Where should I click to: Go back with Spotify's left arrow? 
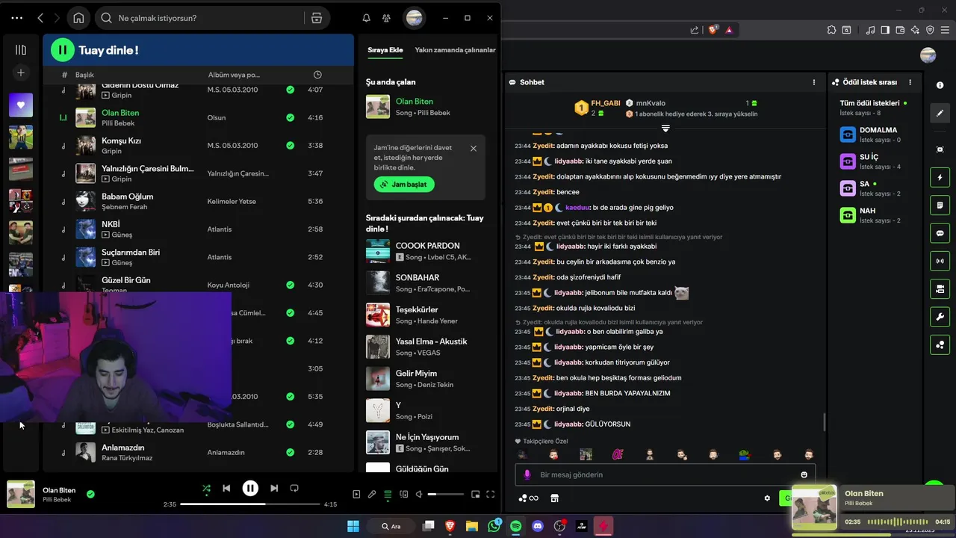click(x=40, y=18)
